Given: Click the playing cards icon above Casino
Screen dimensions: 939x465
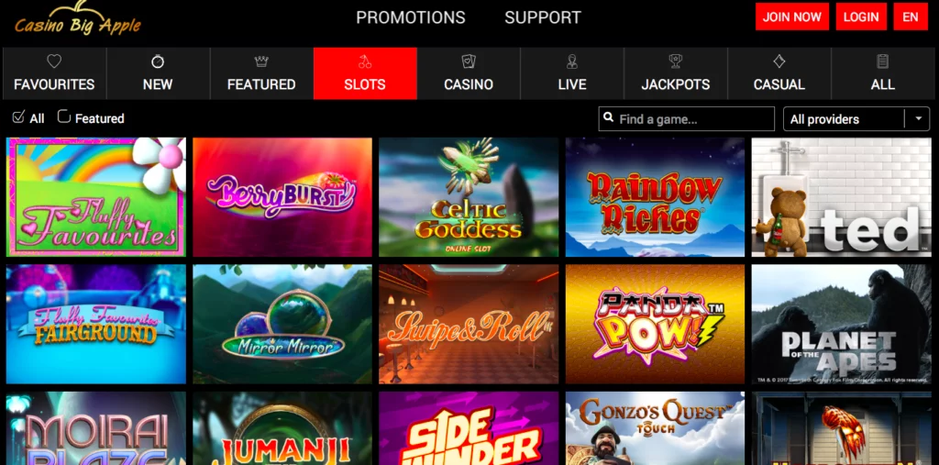Looking at the screenshot, I should (469, 61).
